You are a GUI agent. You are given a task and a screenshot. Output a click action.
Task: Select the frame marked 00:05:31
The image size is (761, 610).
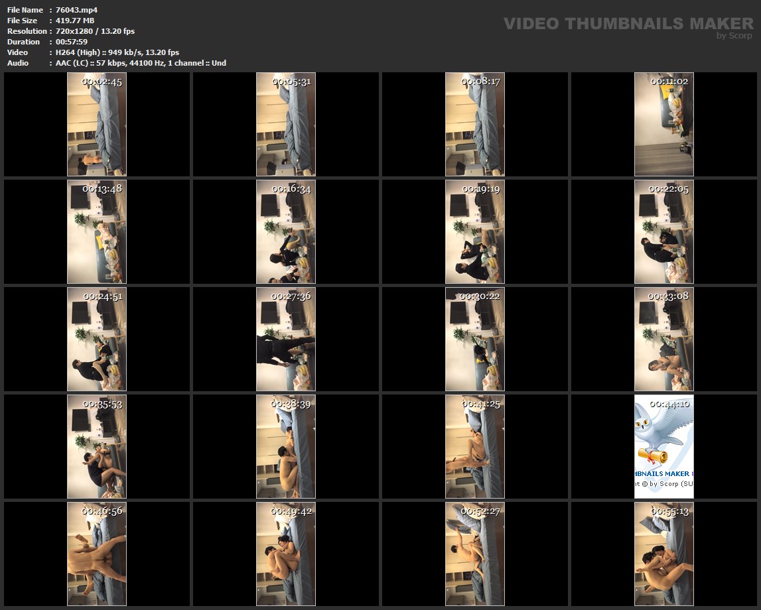[x=286, y=124]
